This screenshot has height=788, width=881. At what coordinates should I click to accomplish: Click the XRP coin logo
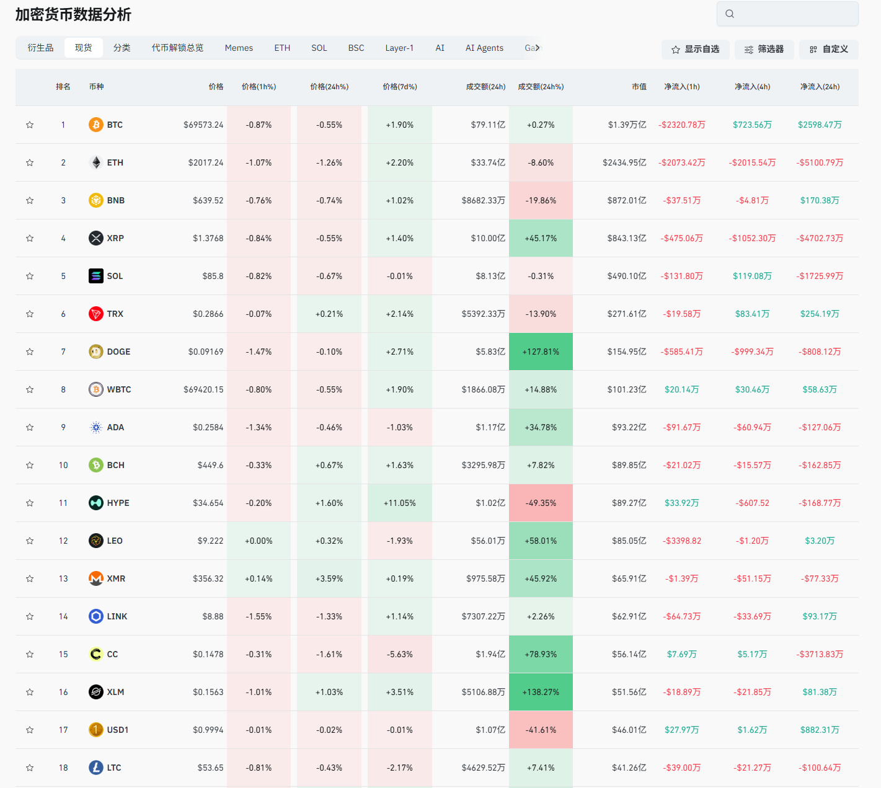click(95, 238)
